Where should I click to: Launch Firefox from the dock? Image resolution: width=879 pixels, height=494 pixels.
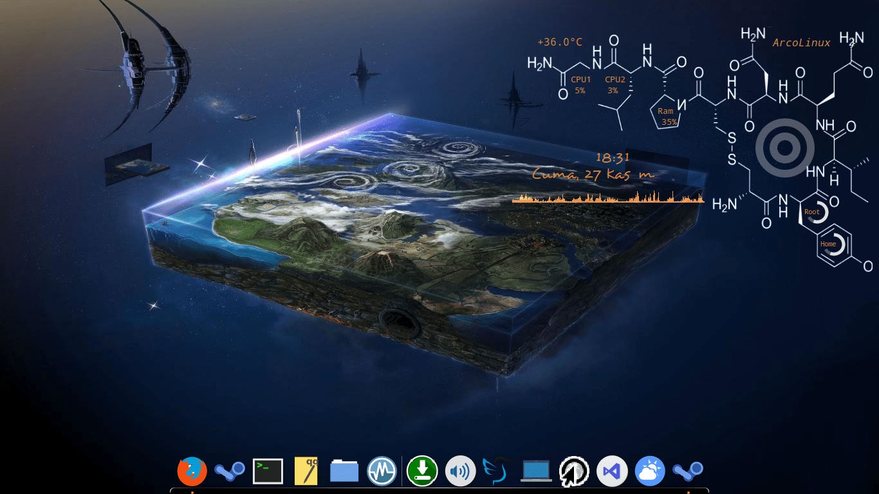coord(192,471)
